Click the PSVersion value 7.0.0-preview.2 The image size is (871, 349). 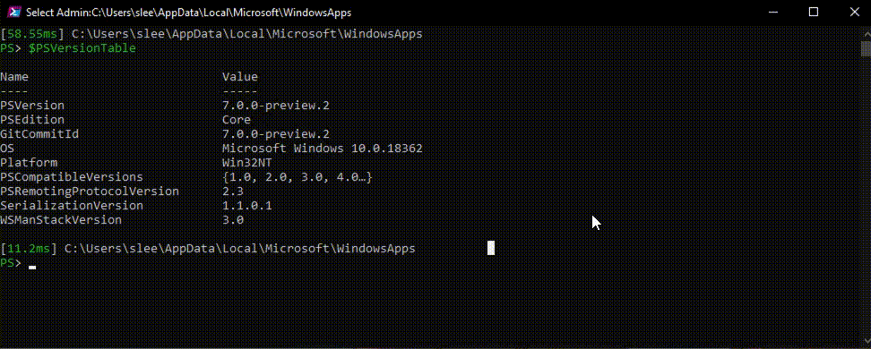coord(275,106)
